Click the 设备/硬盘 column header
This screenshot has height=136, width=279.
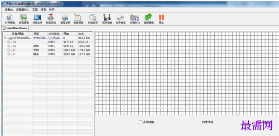click(x=18, y=34)
